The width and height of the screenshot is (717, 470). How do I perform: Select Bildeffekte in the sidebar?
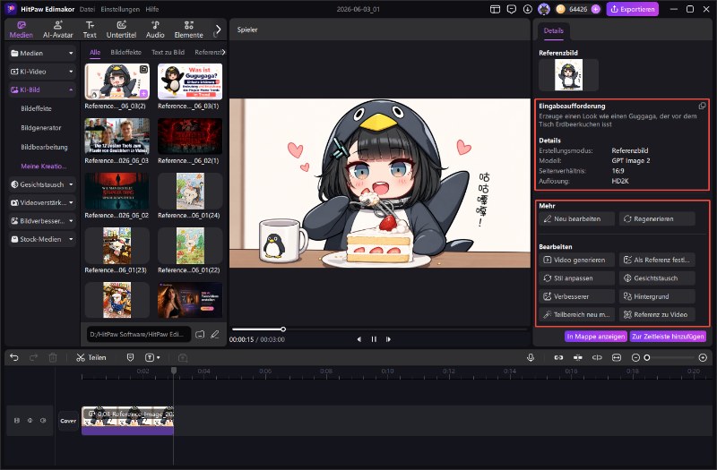36,108
